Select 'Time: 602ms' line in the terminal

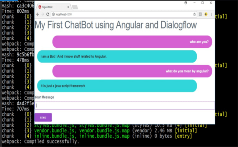[15, 11]
